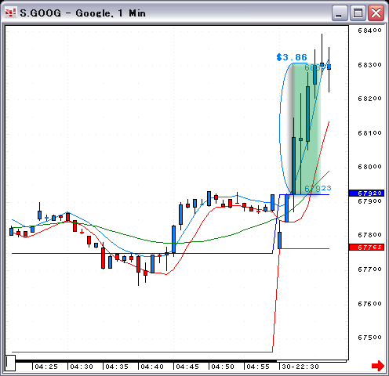Image resolution: width=389 pixels, height=376 pixels.
Task: Click the 67923 entry label inside green zone
Action: pos(318,188)
